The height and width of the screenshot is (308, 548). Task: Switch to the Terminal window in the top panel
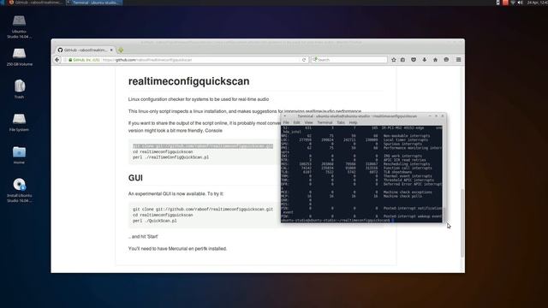[x=94, y=3]
